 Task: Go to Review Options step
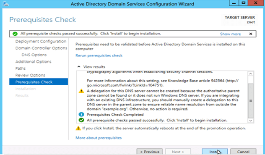tap(30, 75)
